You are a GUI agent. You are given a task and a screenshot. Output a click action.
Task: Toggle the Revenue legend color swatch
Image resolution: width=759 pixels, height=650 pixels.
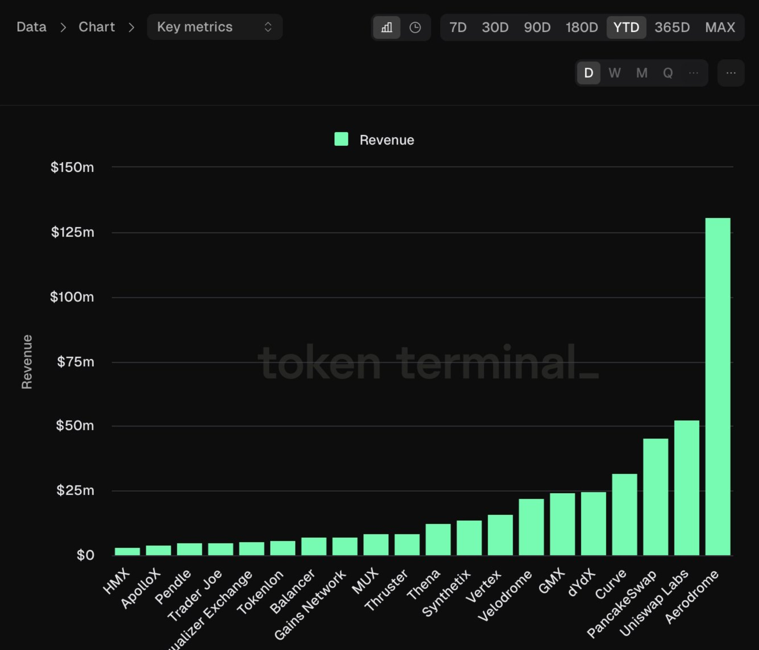[x=341, y=139]
